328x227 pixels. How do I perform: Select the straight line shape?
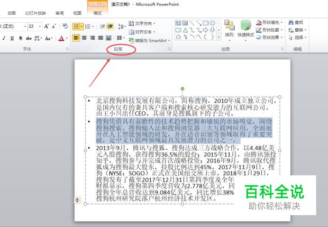pyautogui.click(x=192, y=23)
